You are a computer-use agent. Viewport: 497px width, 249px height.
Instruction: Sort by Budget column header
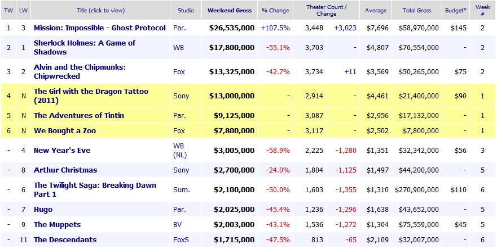click(456, 11)
